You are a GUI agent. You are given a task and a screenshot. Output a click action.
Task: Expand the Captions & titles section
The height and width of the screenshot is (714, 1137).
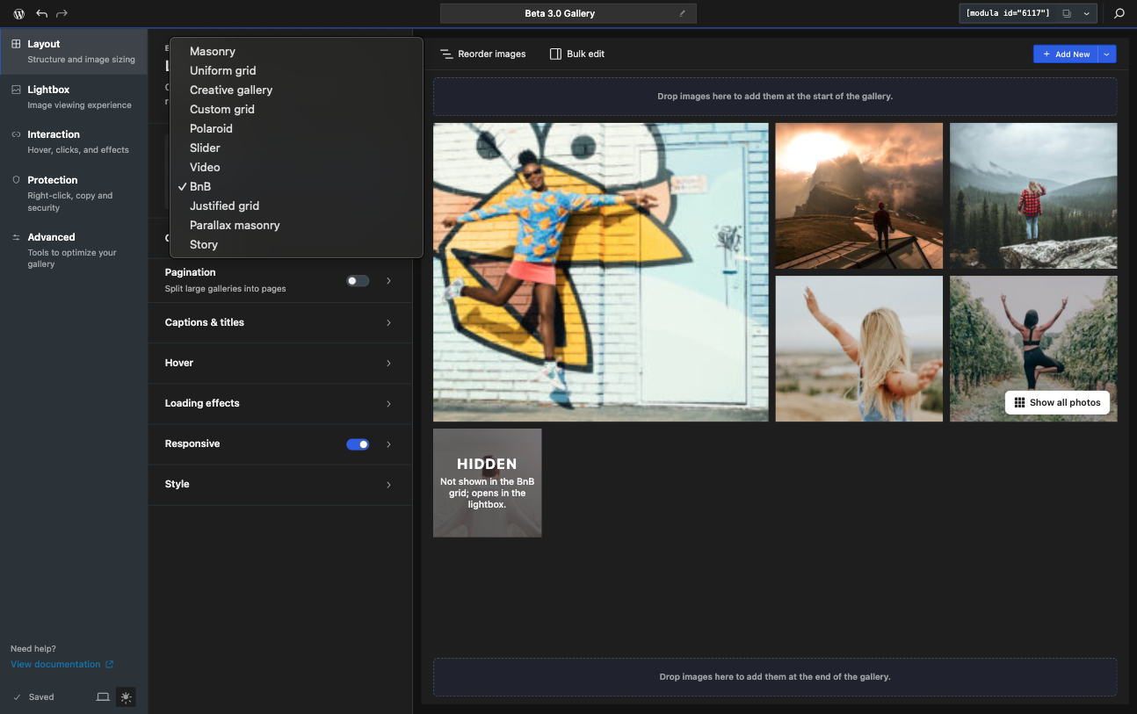point(279,323)
